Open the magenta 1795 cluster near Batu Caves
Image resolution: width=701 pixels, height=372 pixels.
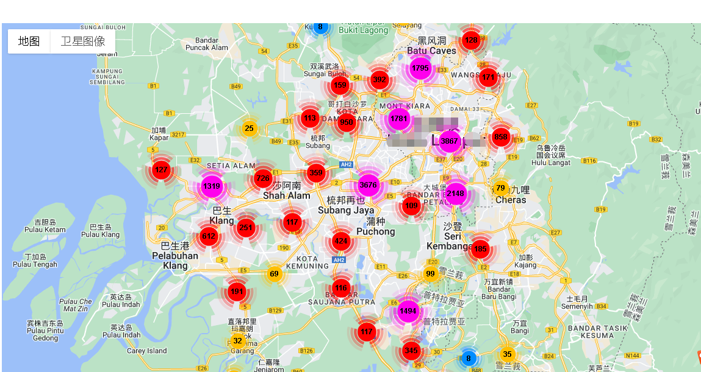point(420,68)
